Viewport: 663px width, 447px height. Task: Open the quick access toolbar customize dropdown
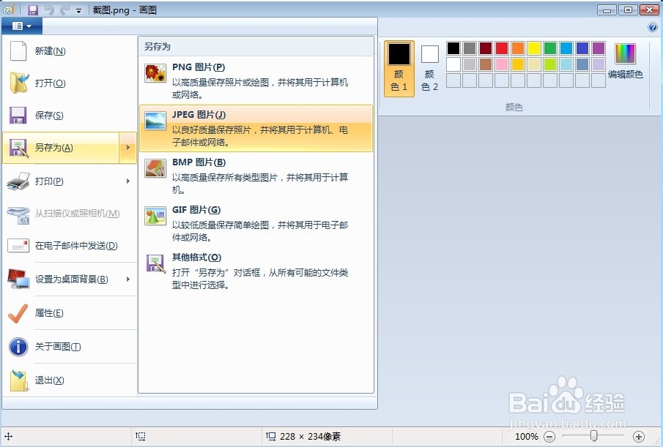click(78, 10)
